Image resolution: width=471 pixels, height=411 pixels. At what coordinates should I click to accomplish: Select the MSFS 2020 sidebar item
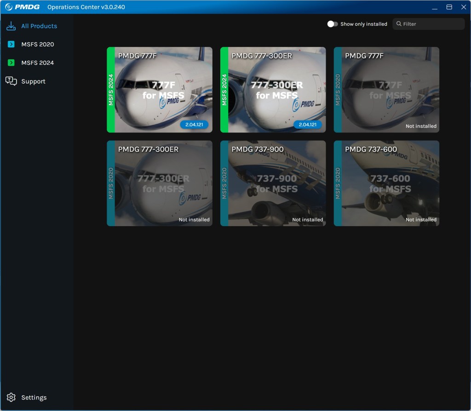(x=37, y=45)
